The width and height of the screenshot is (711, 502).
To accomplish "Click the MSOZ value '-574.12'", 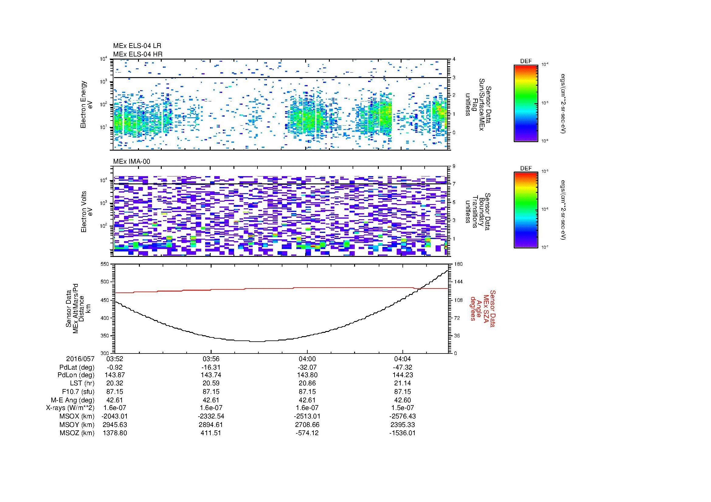I will click(x=307, y=433).
